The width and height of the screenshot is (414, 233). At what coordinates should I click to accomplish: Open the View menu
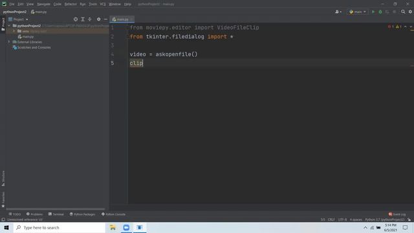click(30, 5)
